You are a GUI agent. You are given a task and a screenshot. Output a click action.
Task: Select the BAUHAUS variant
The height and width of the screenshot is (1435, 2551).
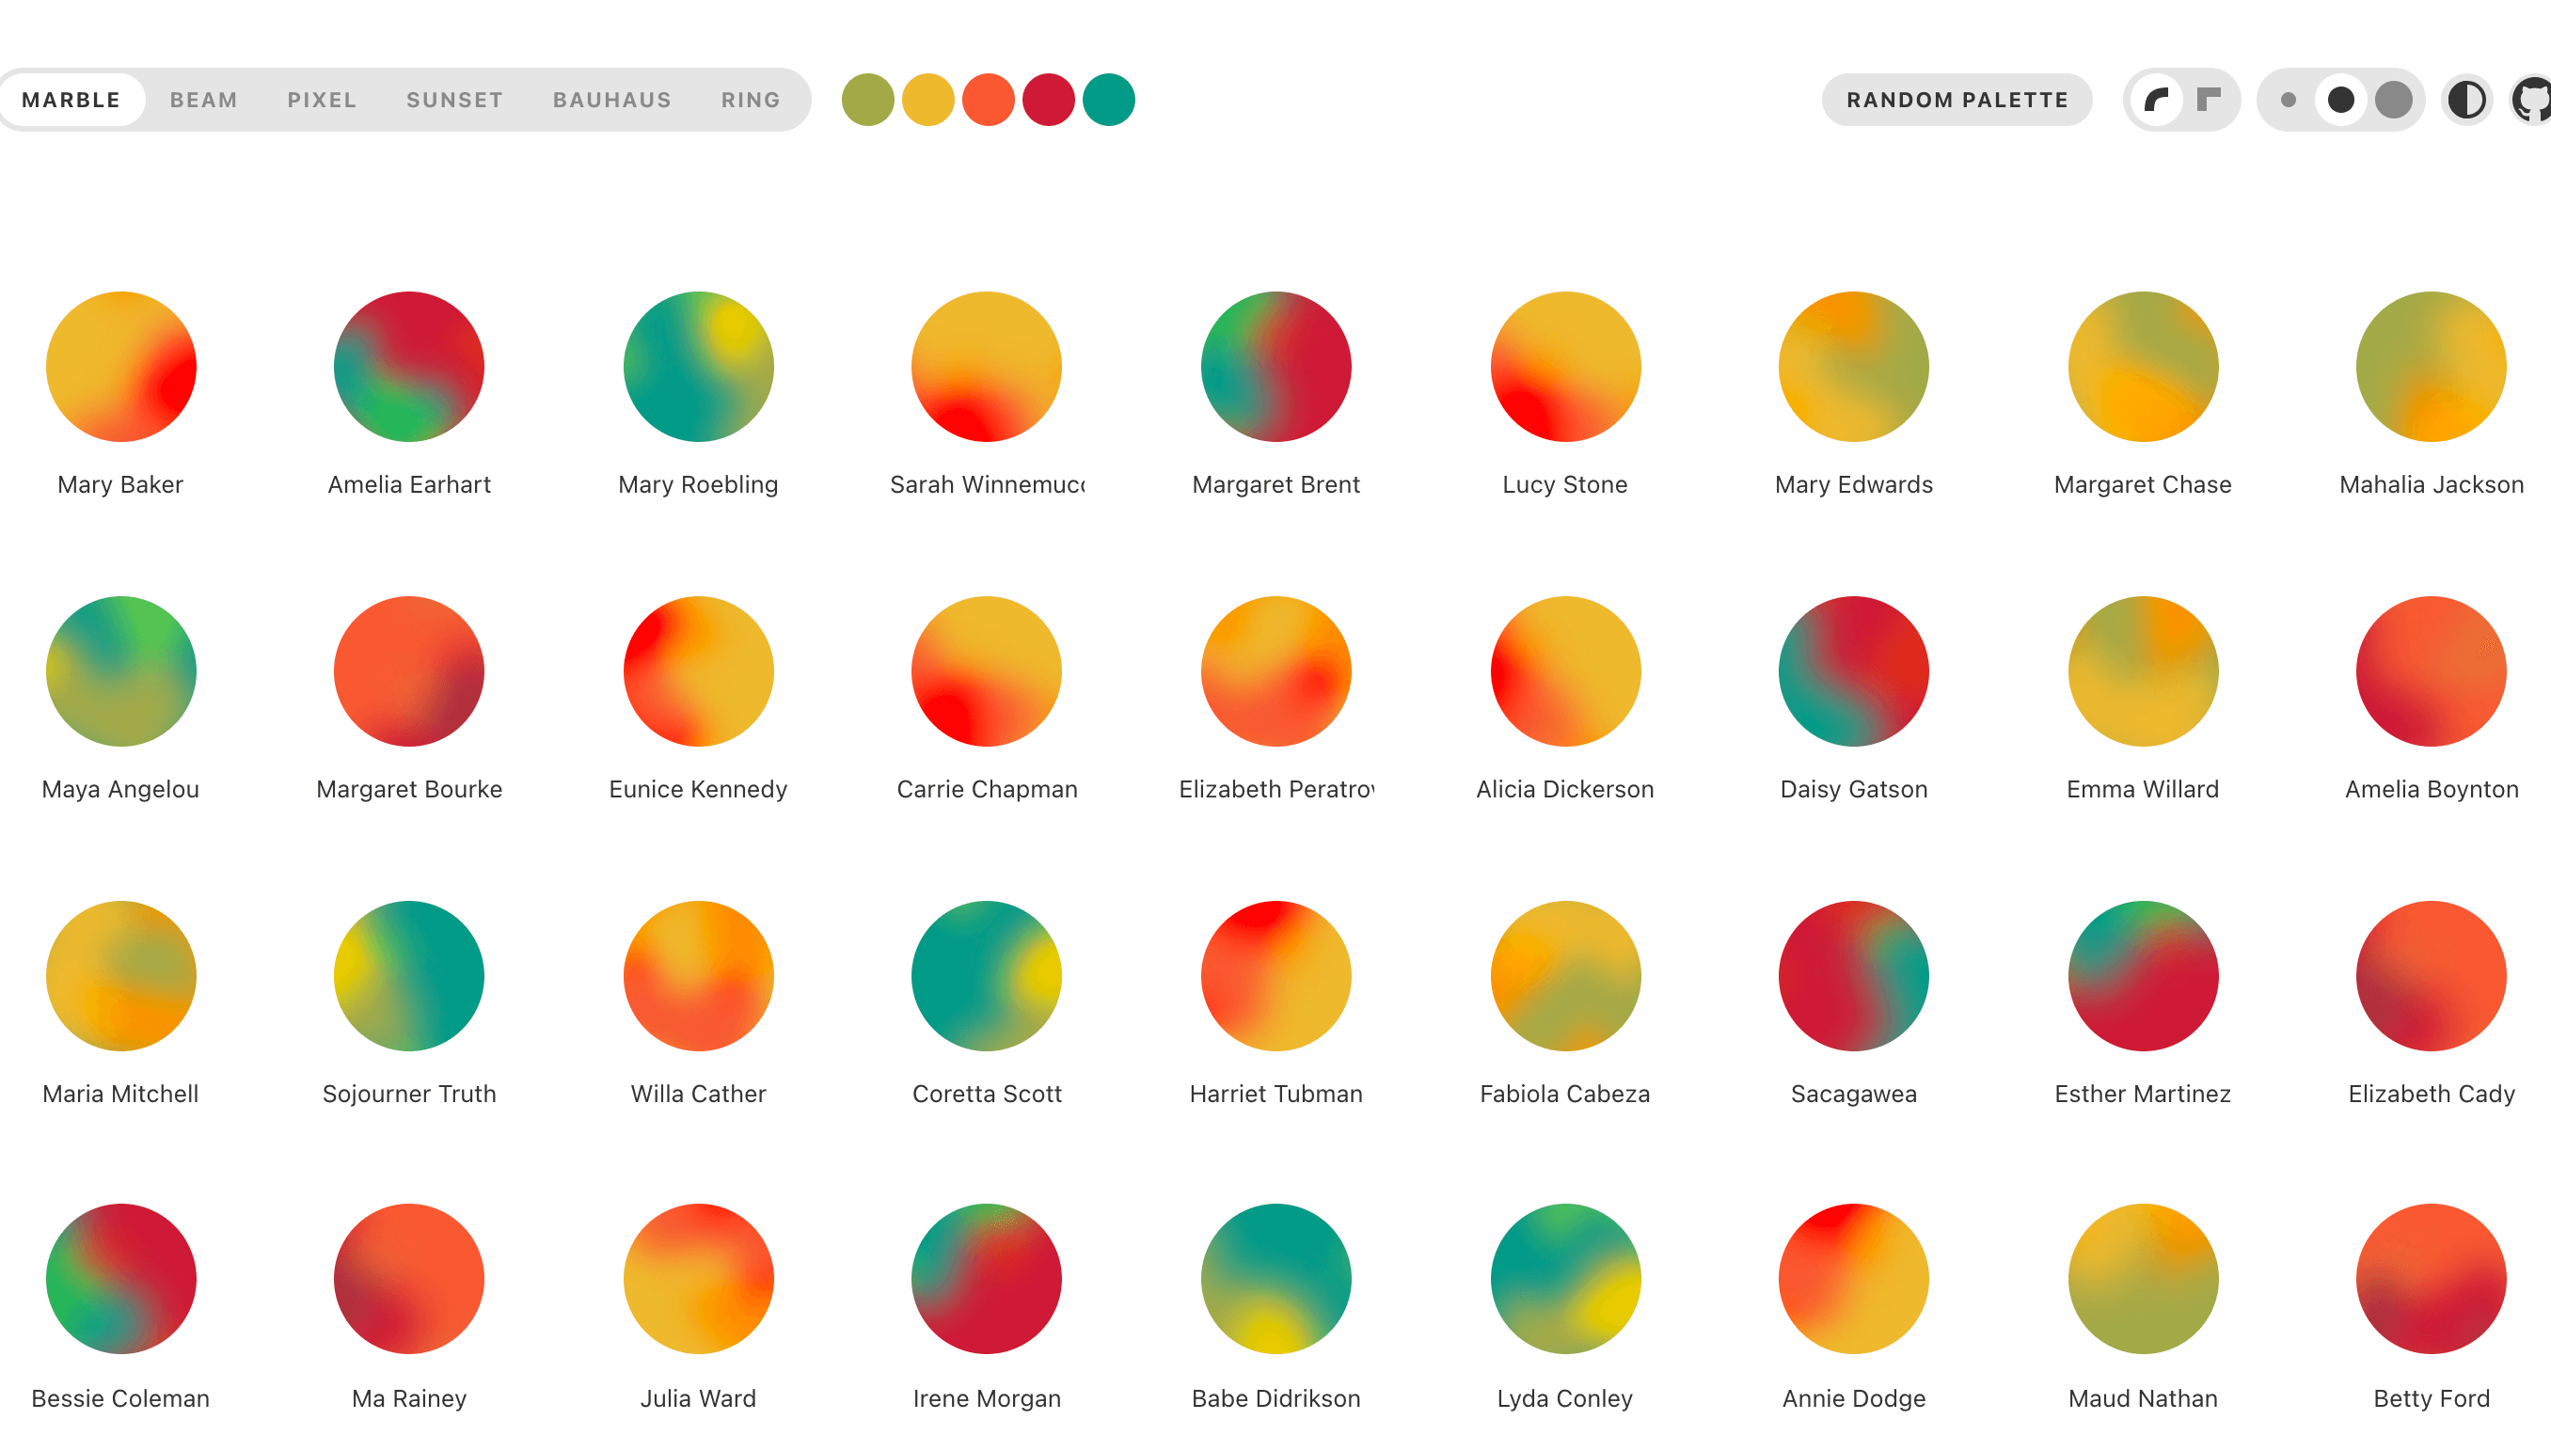click(612, 99)
